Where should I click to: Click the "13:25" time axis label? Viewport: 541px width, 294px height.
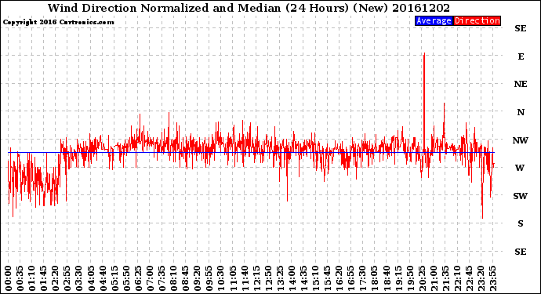280,278
